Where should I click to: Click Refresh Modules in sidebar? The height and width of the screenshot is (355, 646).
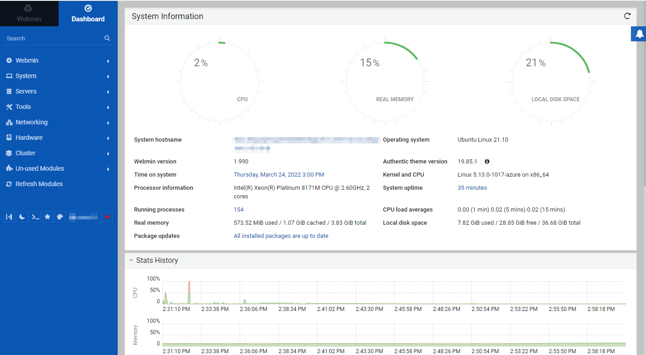(x=39, y=184)
